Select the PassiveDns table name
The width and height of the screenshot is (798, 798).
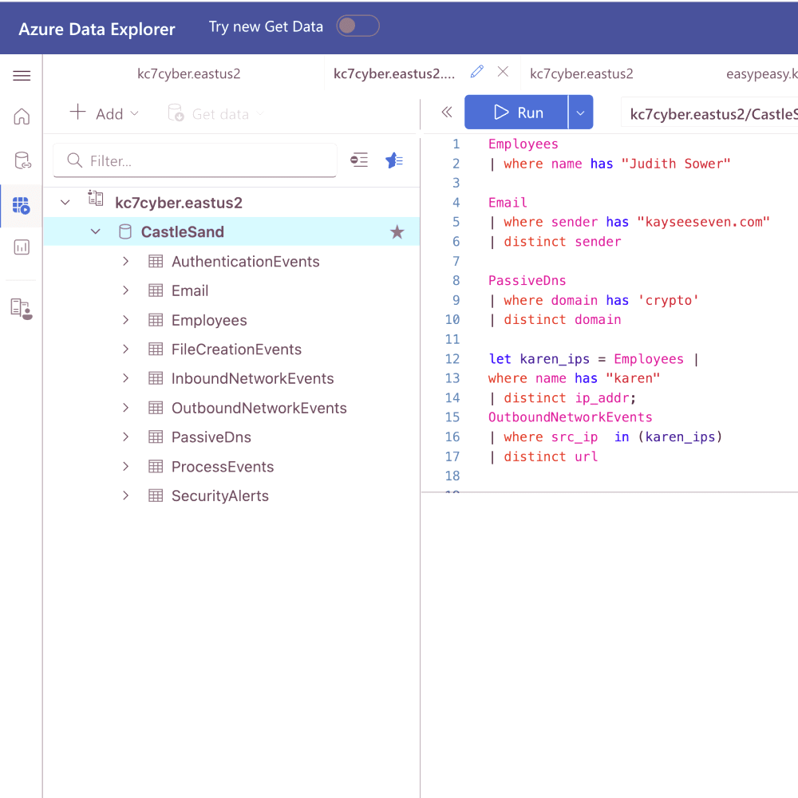pos(211,437)
